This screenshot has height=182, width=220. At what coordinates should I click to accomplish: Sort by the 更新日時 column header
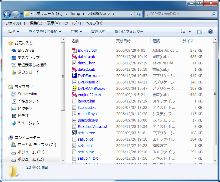(x=123, y=41)
